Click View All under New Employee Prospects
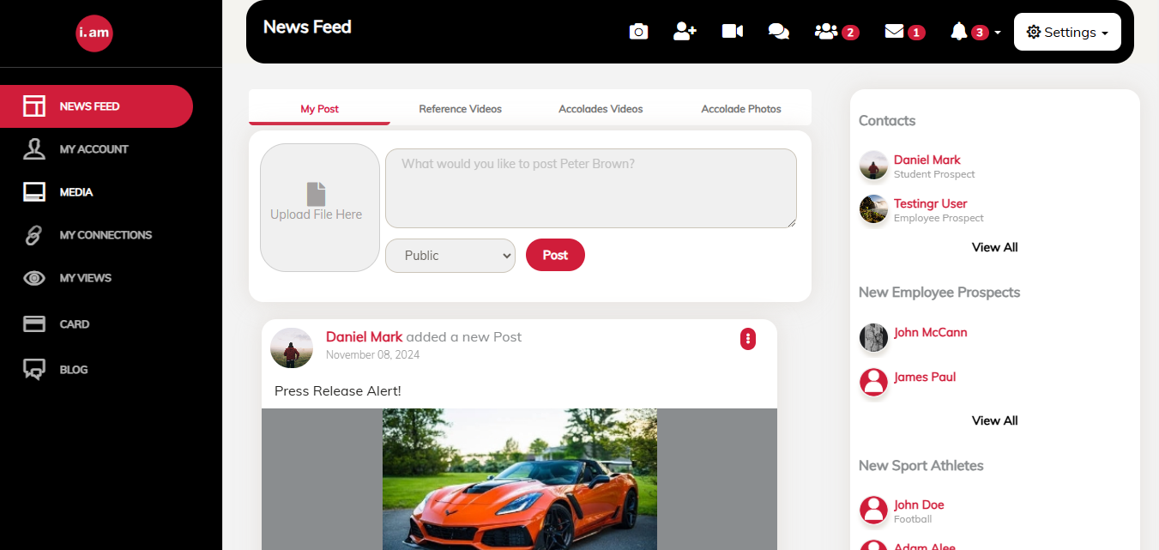1159x550 pixels. [995, 420]
